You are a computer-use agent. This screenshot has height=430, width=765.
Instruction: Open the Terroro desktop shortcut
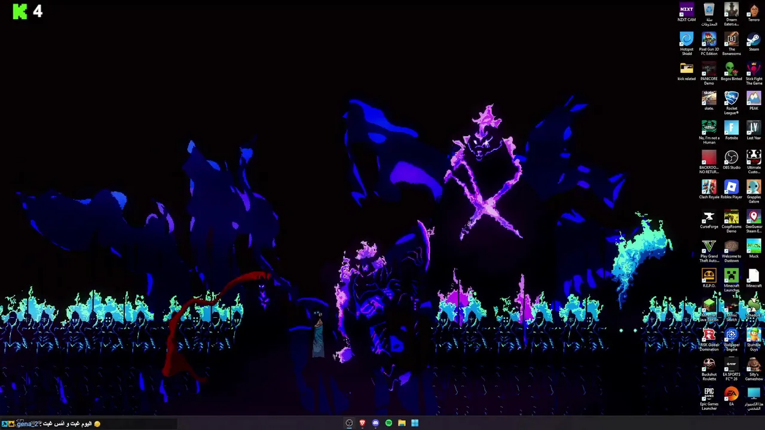[x=754, y=13]
